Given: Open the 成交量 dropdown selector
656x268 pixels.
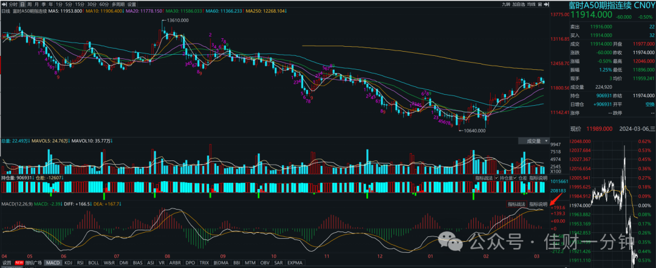Looking at the screenshot, I should 533,141.
